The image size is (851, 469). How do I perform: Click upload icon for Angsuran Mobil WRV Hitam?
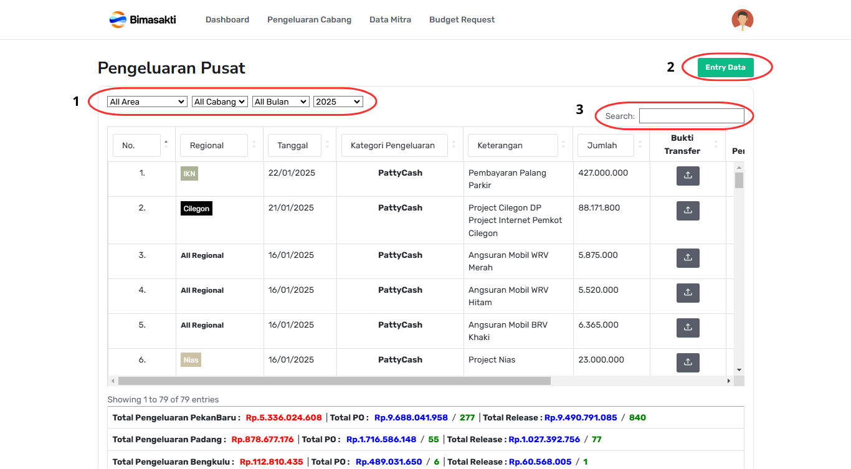click(688, 293)
